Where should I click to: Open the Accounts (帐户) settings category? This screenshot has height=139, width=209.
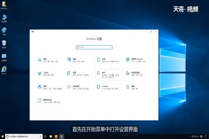[x=109, y=75]
